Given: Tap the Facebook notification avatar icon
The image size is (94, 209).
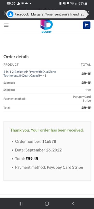Looking at the screenshot, I should pyautogui.click(x=10, y=14).
